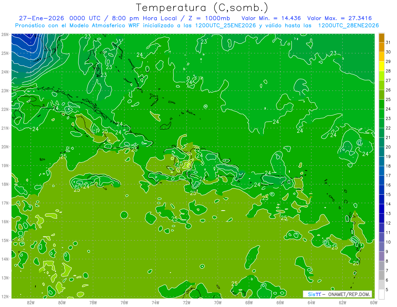Click the 26N latitude axis label
The width and height of the screenshot is (397, 307).
[x=5, y=34]
